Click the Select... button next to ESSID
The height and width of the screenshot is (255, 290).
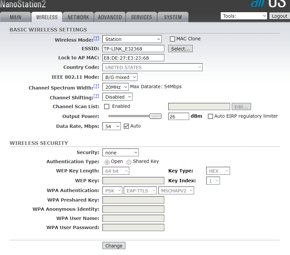180,49
